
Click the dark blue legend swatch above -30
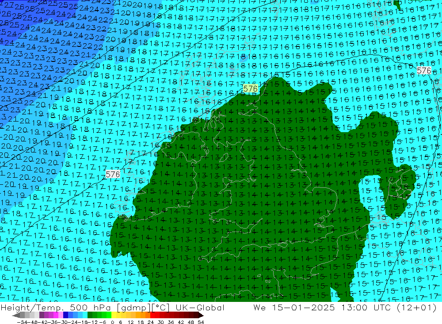[x=66, y=315]
